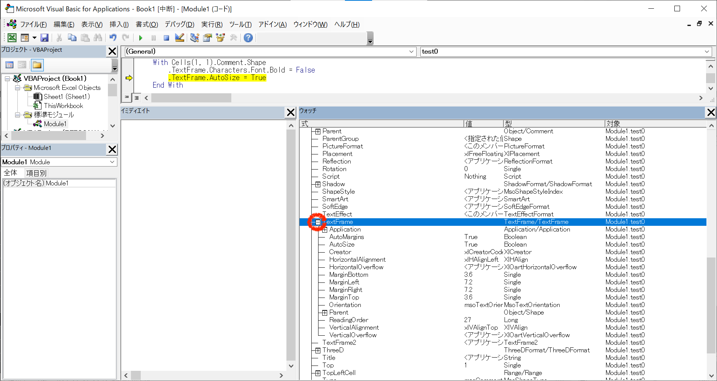
Task: Click the Paste clipboard icon
Action: [x=85, y=37]
